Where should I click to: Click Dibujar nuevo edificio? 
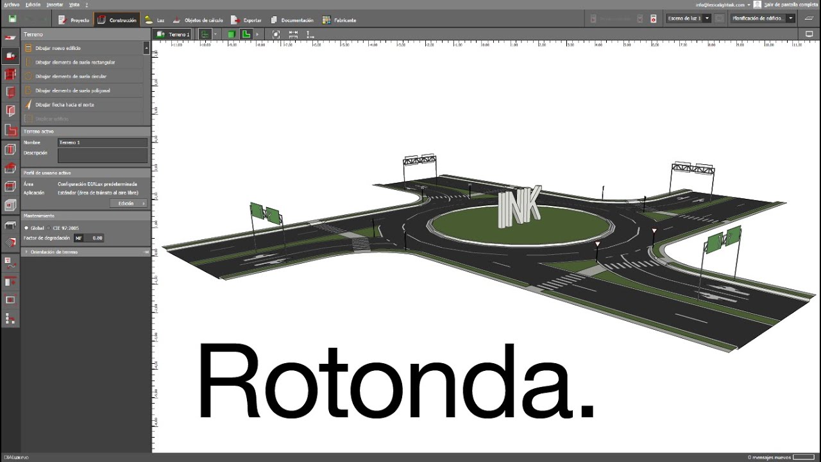[83, 48]
